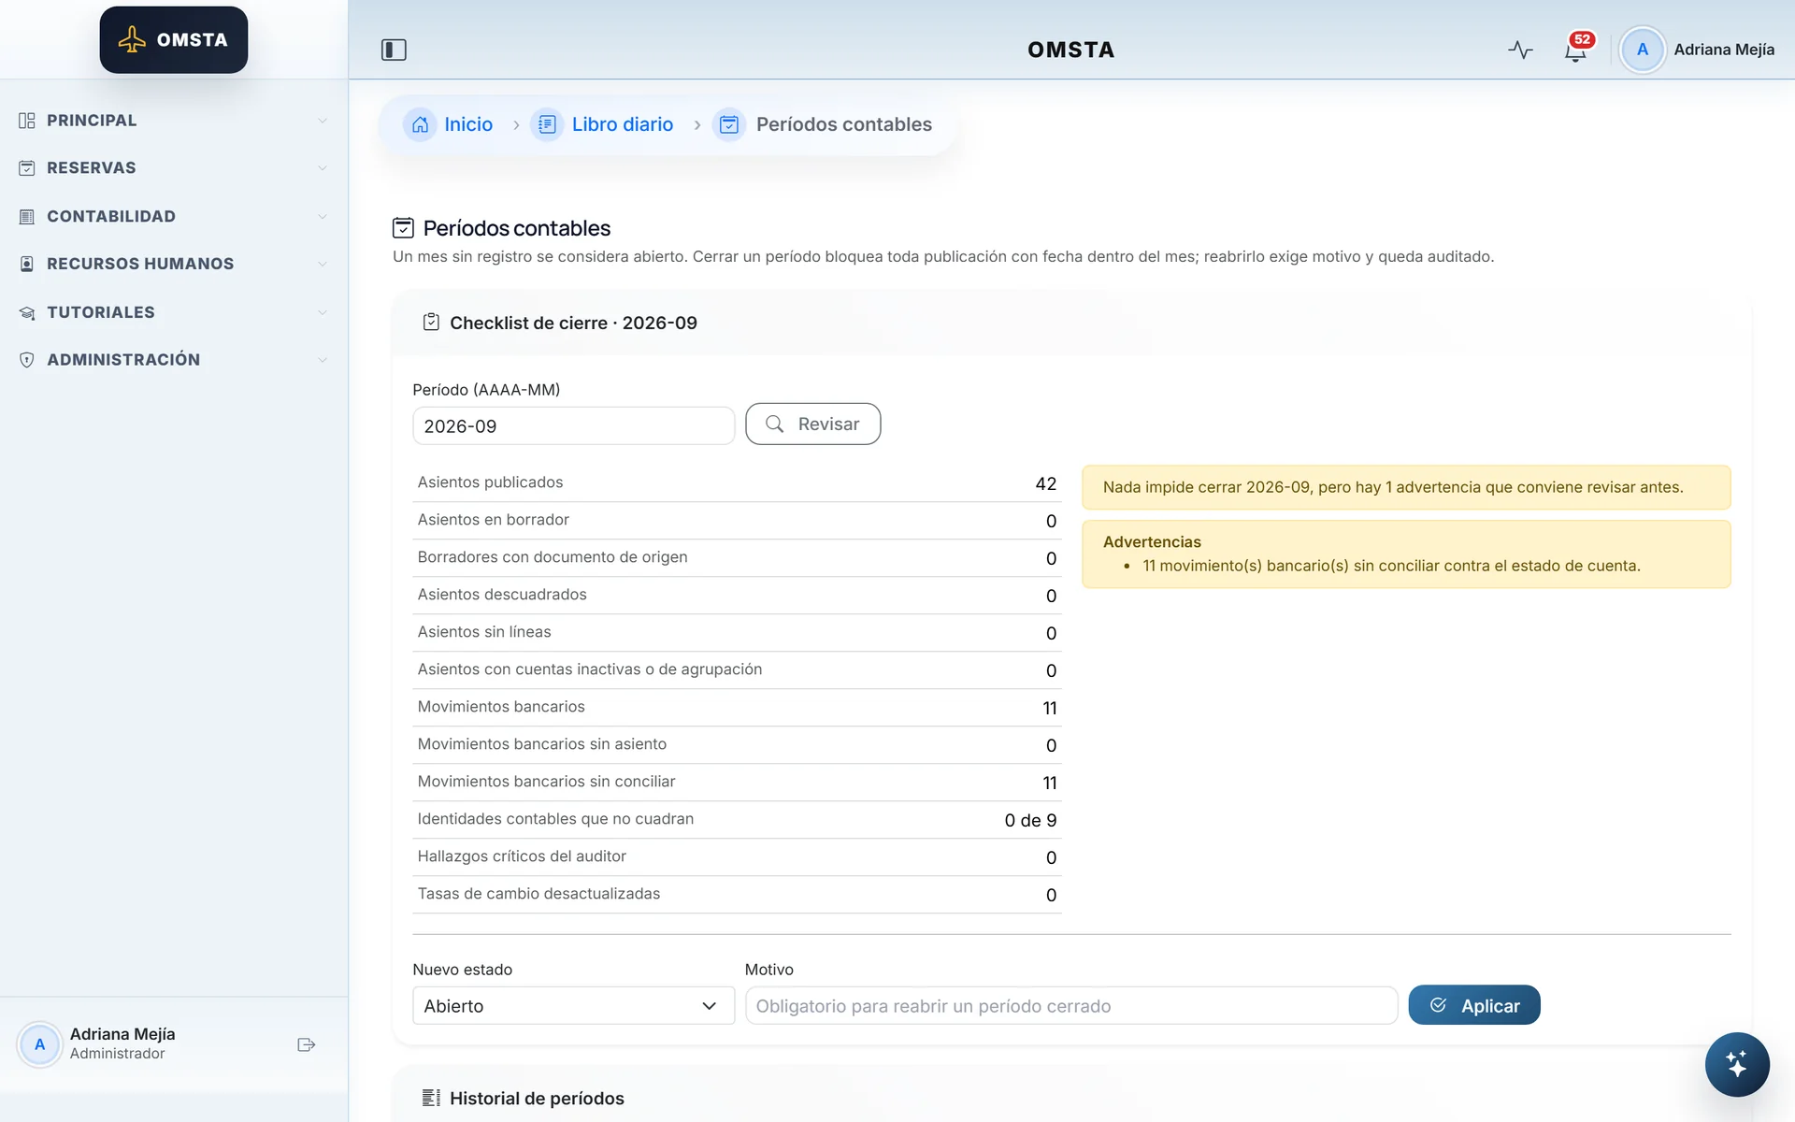The width and height of the screenshot is (1795, 1122).
Task: Click the Historial de períodos list icon
Action: [431, 1098]
